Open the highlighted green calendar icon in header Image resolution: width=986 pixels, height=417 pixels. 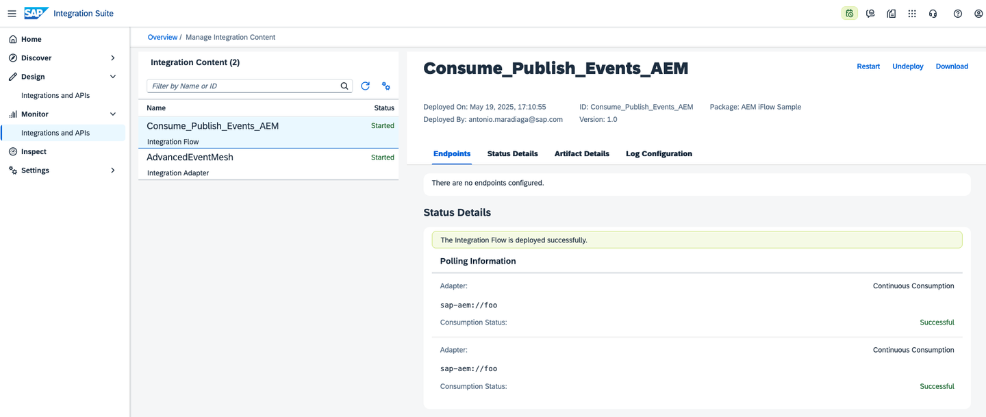(849, 14)
